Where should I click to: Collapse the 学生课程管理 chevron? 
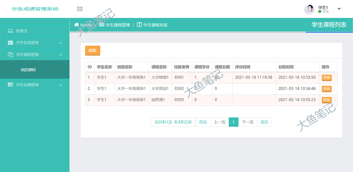click(x=61, y=55)
